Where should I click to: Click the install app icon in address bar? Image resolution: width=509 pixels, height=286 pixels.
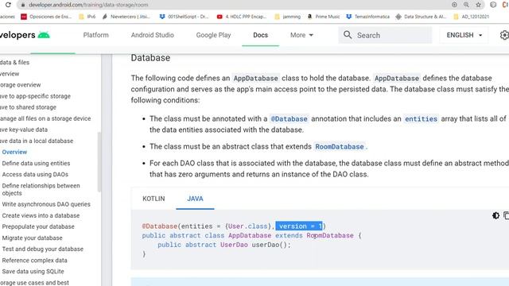(454, 5)
